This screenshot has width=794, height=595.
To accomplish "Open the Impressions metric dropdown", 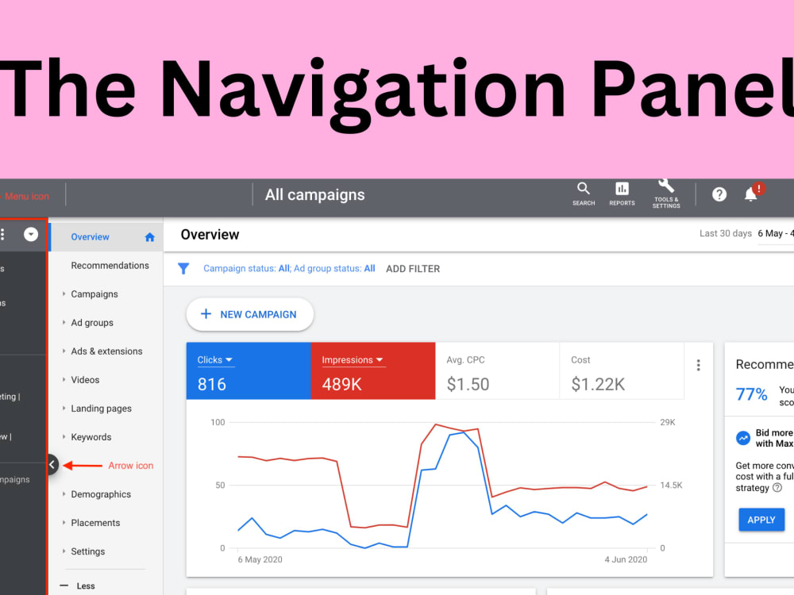I will tap(353, 359).
